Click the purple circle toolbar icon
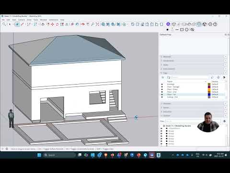This screenshot has height=173, width=230. 168,24
